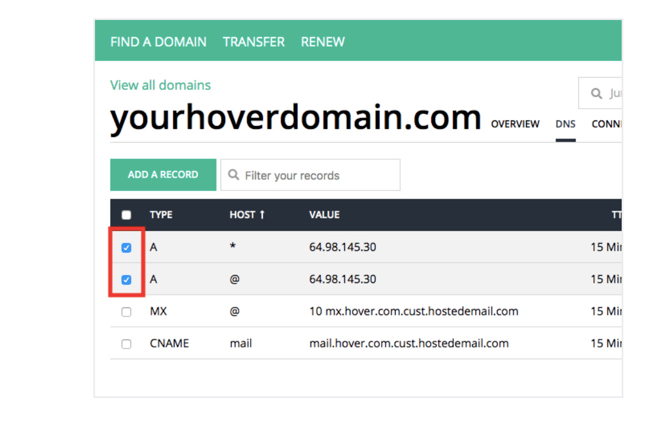Click the * host cell
Screen dimensions: 650x434
(233, 246)
